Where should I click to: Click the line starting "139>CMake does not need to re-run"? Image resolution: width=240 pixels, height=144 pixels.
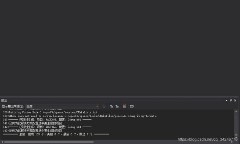pos(80,116)
